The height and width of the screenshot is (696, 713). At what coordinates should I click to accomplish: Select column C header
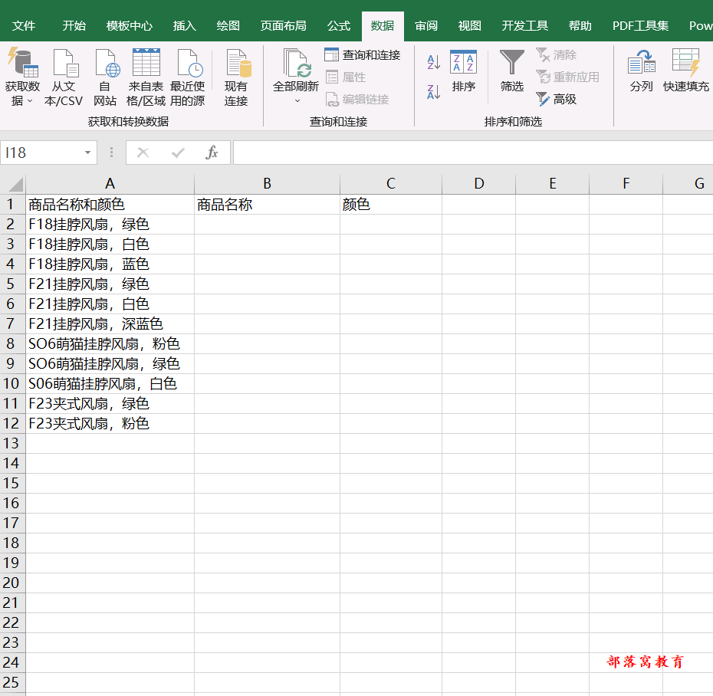tap(390, 184)
